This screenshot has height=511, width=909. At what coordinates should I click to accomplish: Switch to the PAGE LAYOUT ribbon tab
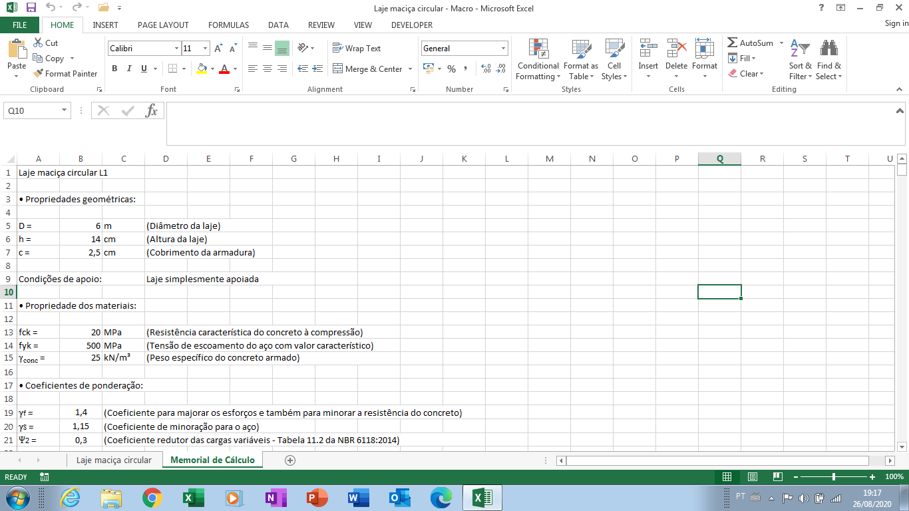tap(163, 25)
